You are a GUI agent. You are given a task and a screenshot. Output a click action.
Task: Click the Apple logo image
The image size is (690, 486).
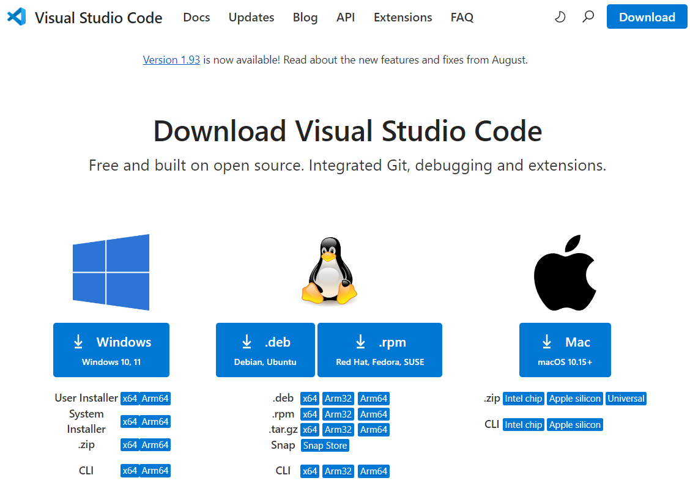(565, 273)
